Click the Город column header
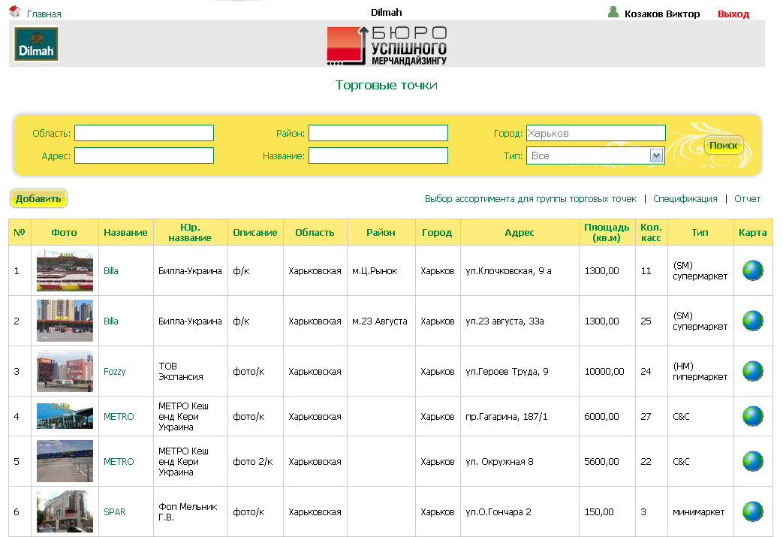Viewport: 783px width, 537px height. pyautogui.click(x=438, y=232)
